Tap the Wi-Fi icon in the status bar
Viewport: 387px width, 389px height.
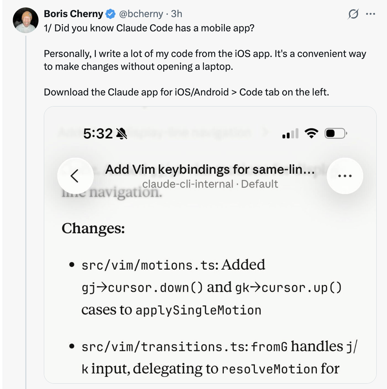[311, 133]
